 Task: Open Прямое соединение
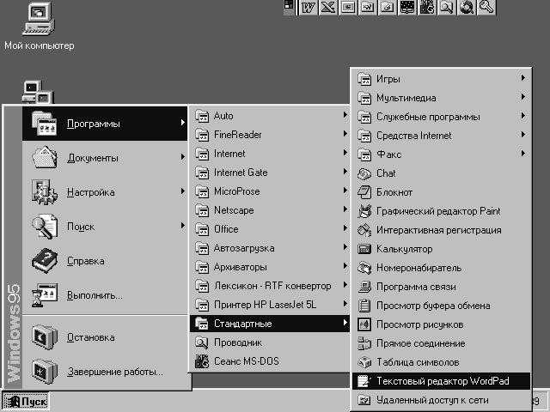click(441, 343)
